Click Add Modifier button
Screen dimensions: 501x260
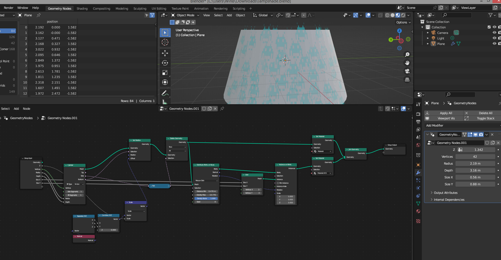(x=463, y=125)
